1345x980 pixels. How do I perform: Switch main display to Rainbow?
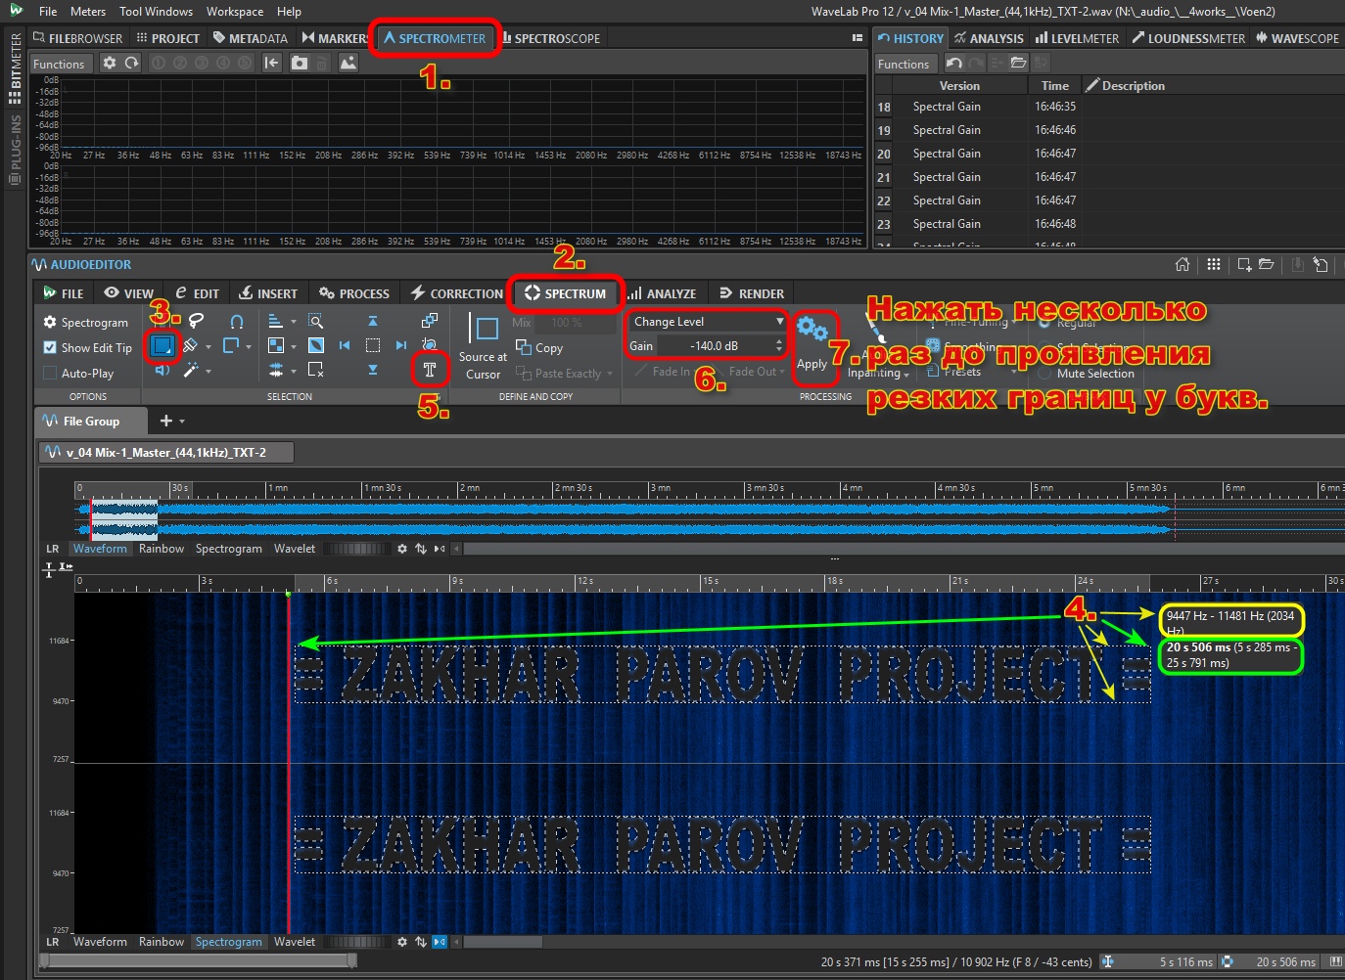(x=162, y=942)
